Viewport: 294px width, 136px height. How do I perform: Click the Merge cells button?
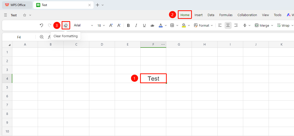tap(262, 25)
